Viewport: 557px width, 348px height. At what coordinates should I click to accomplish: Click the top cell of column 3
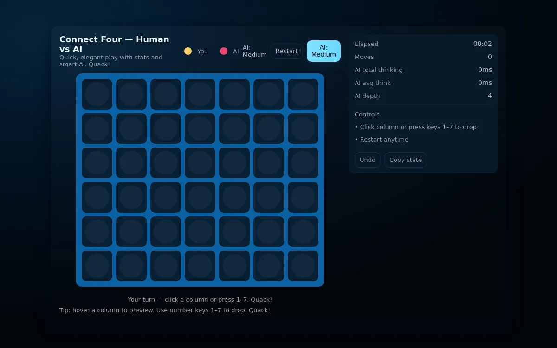pyautogui.click(x=166, y=94)
